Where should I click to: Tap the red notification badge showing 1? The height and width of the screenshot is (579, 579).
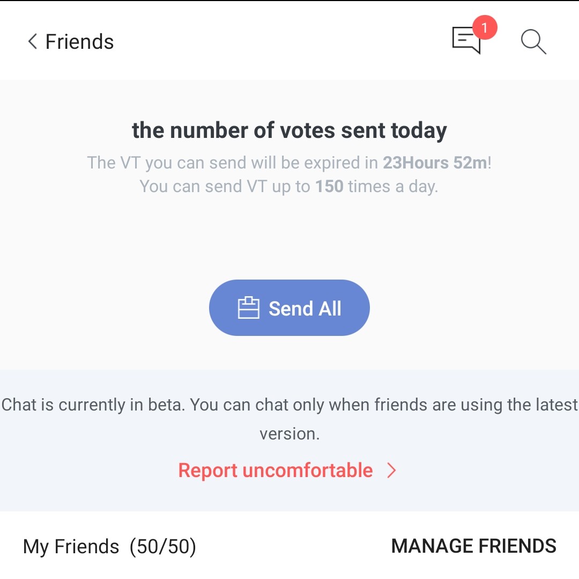tap(485, 27)
